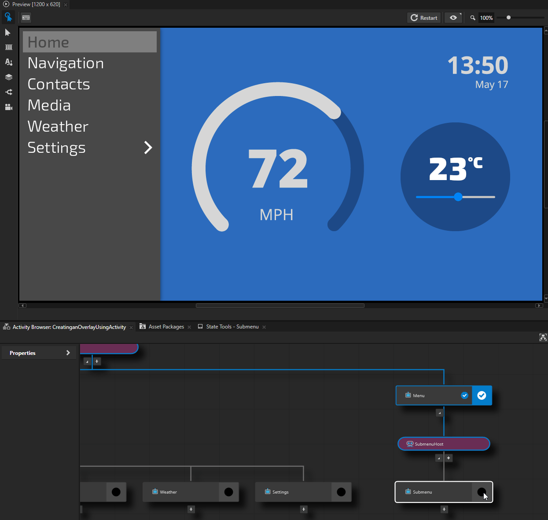Screen dimensions: 548x520
Task: Toggle the indicator on the Submenu node
Action: click(x=482, y=492)
